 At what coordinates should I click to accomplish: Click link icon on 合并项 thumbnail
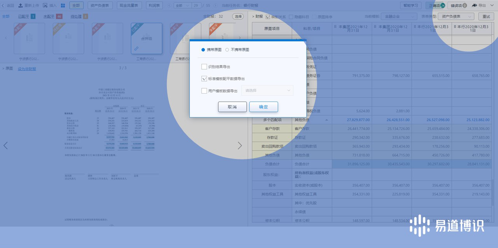point(137,49)
